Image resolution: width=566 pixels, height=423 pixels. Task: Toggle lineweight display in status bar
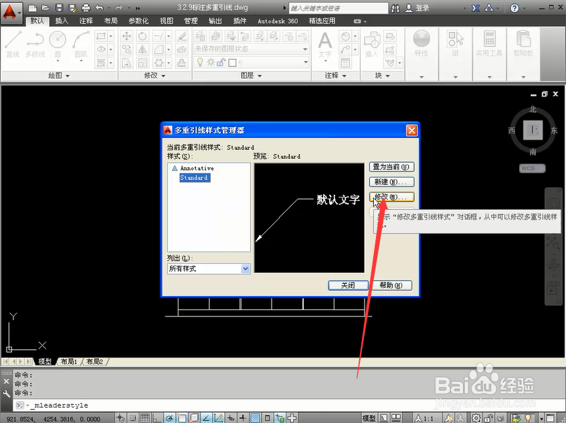(243, 418)
